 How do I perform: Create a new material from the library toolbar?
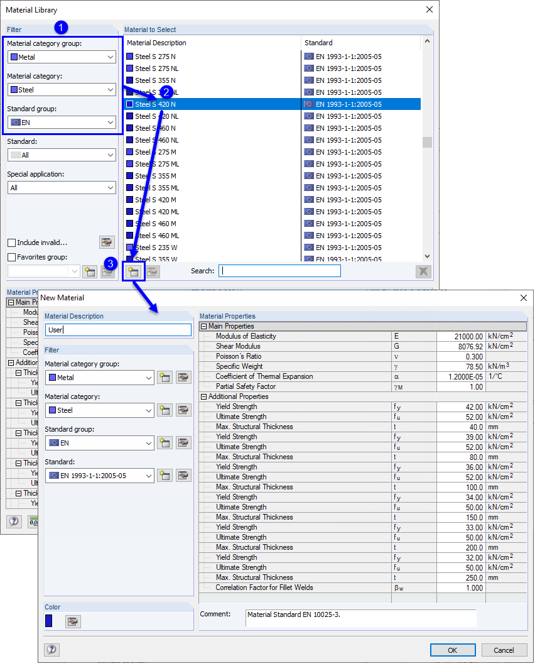click(x=134, y=271)
